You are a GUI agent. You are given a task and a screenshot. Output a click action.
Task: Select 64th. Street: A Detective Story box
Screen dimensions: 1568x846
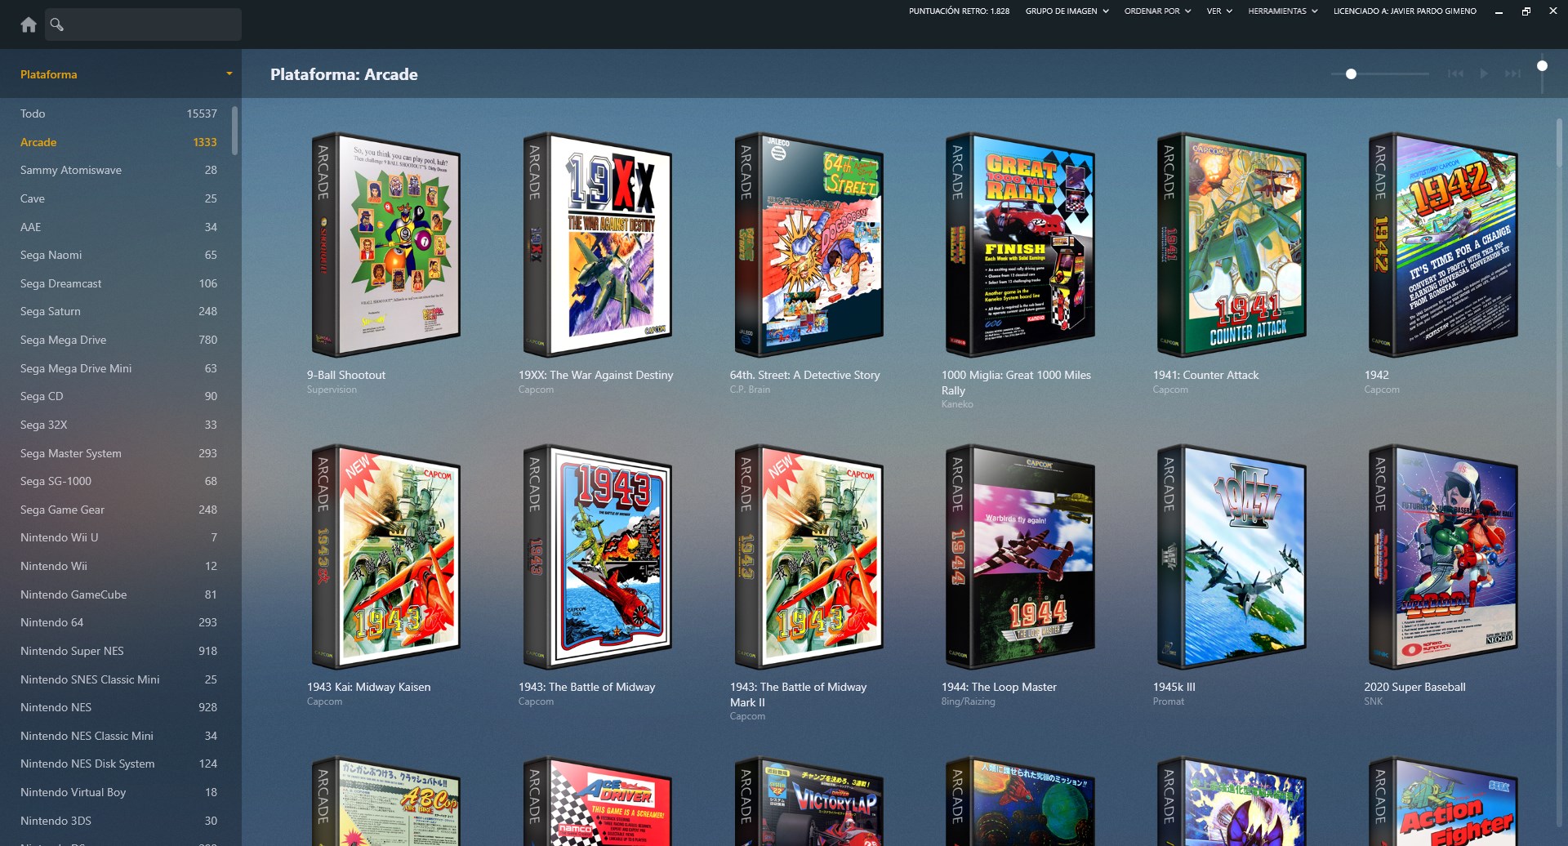point(809,245)
